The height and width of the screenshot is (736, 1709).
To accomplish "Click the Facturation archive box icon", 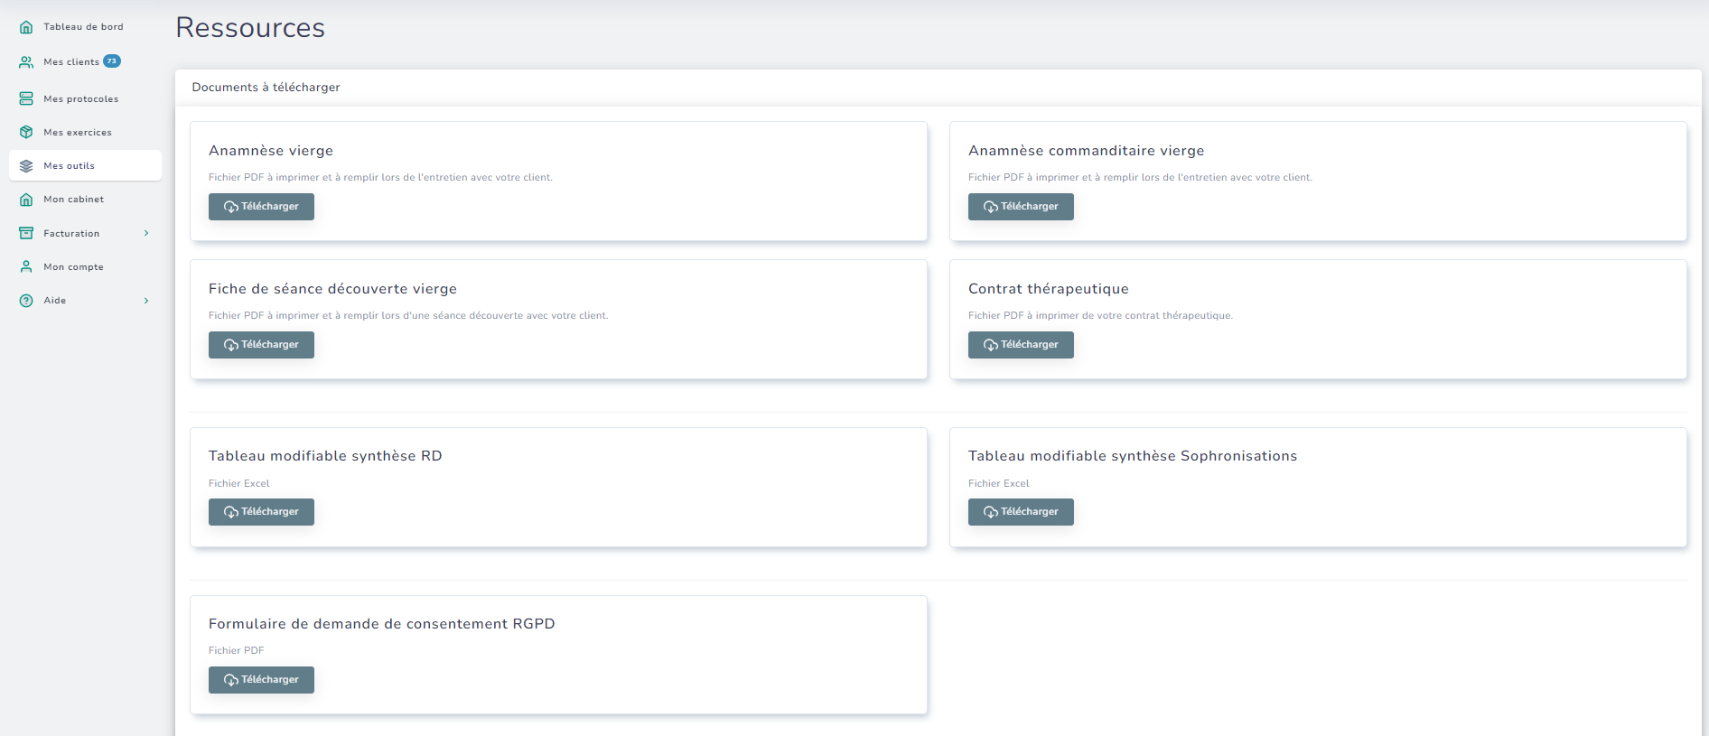I will tap(26, 233).
